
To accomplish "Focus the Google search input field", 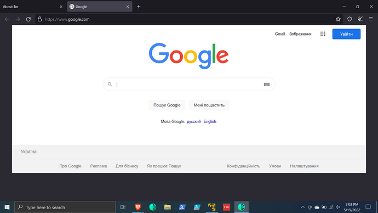I will [x=189, y=85].
